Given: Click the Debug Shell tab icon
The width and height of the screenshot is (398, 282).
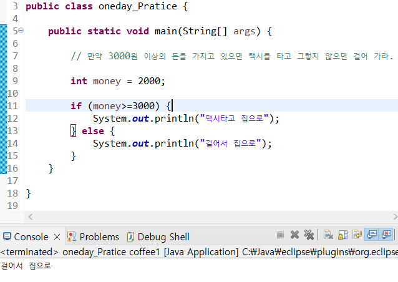Looking at the screenshot, I should click(130, 236).
